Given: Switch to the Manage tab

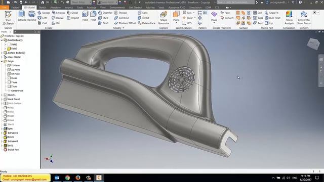Looking at the screenshot, I should 91,8.
